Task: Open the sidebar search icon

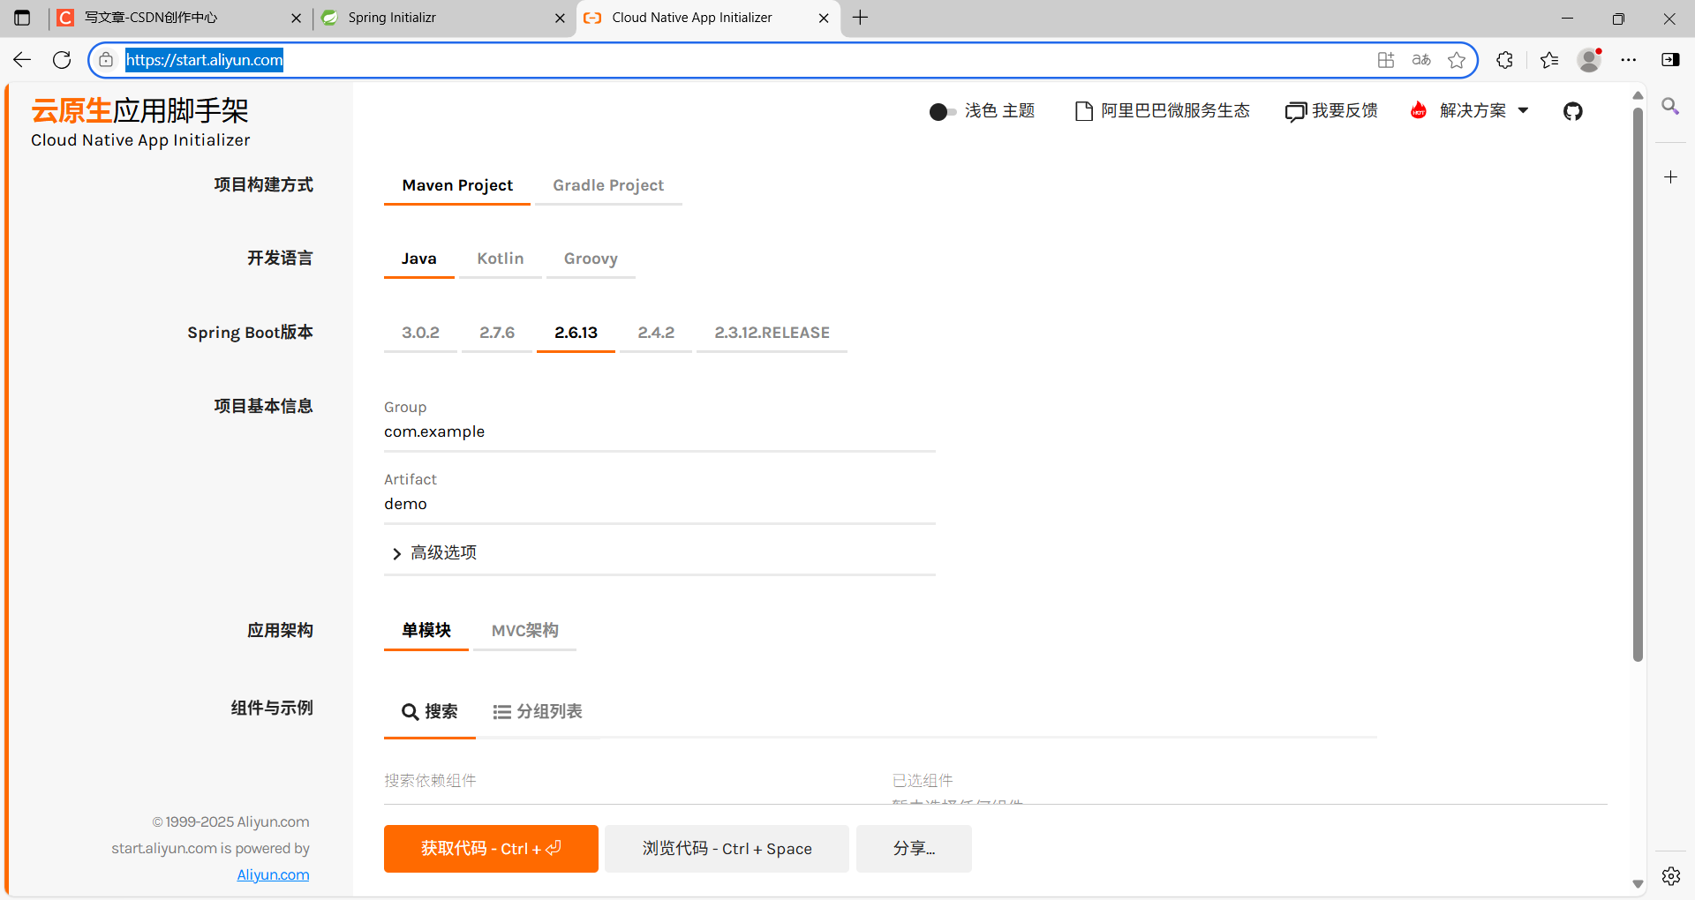Action: pyautogui.click(x=1670, y=106)
